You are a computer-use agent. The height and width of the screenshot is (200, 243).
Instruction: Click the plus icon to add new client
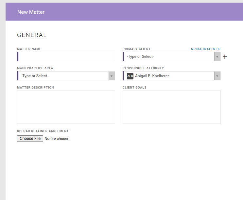tap(225, 57)
